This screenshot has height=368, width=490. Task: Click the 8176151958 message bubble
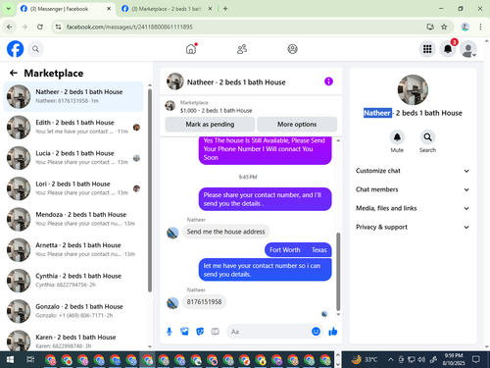(204, 301)
